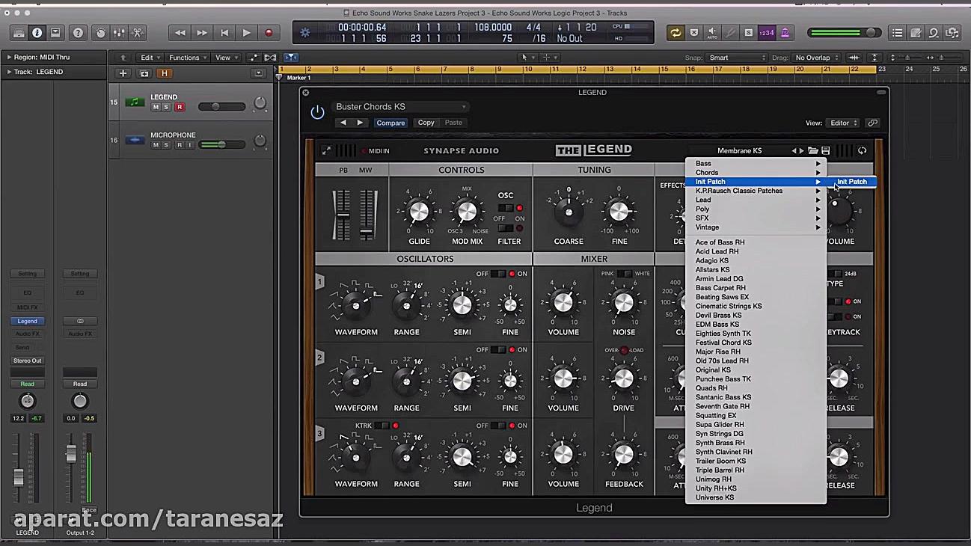Record-enable the LEGEND track
Viewport: 971px width, 546px height.
tap(180, 107)
